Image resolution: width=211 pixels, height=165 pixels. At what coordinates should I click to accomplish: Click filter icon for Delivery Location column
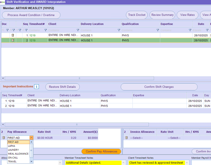[119, 30]
